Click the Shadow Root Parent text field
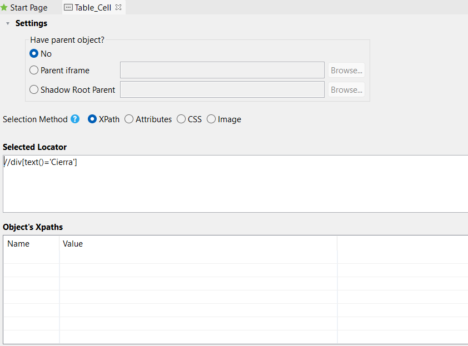The height and width of the screenshot is (346, 468). pos(222,89)
